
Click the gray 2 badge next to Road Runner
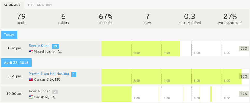[x=55, y=92]
